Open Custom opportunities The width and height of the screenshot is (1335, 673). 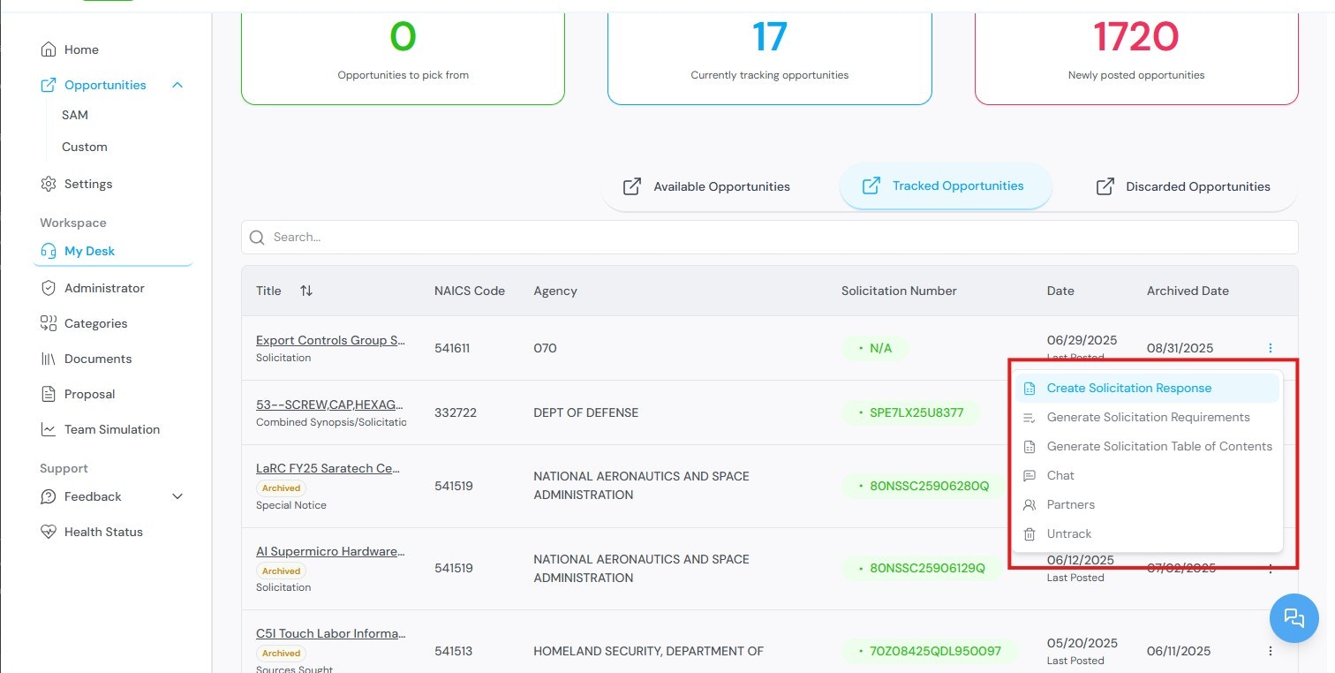coord(85,147)
